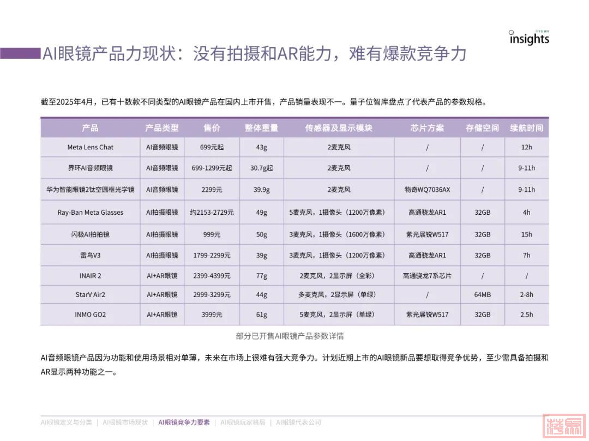Screen dimensions: 589x441
Task: Select the 芯片方案 column header
Action: (427, 128)
